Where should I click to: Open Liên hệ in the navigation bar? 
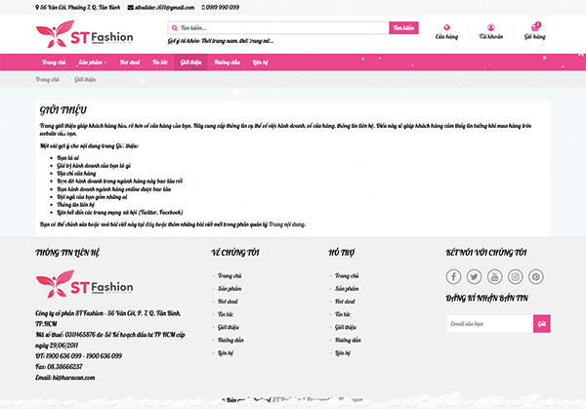(260, 62)
